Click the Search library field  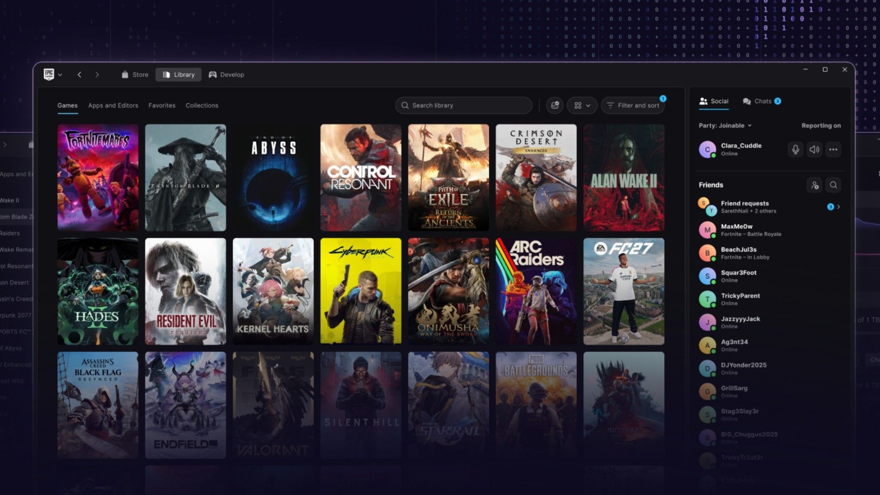click(463, 105)
